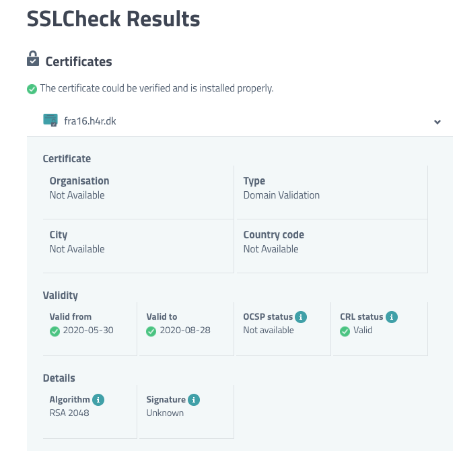Open the Algorithm info tooltip icon
459x451 pixels.
tap(98, 400)
